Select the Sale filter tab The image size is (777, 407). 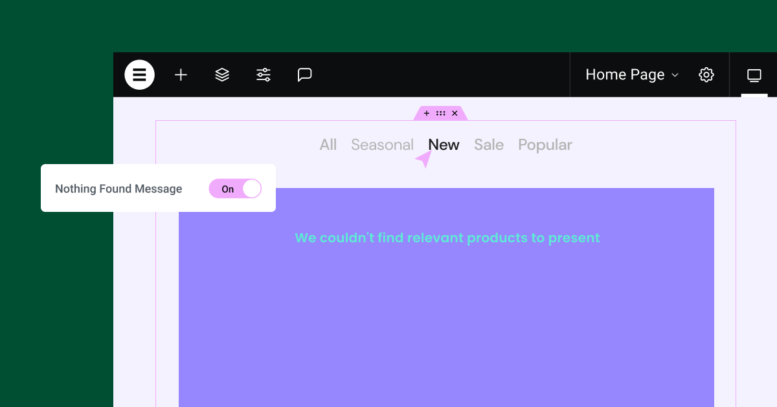(x=489, y=145)
